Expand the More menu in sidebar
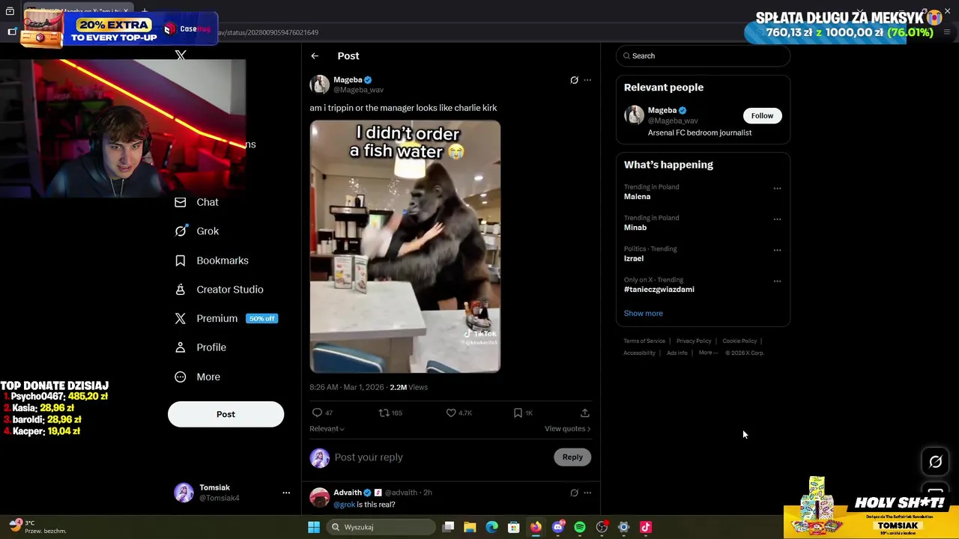The height and width of the screenshot is (539, 959). pos(197,377)
